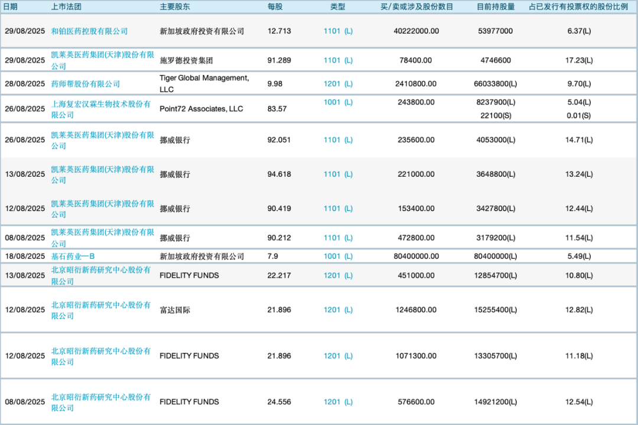Image resolution: width=638 pixels, height=425 pixels.
Task: Click the 1101 (L) type link for 和铂医药
Action: point(338,31)
